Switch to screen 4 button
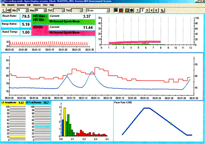Image resolution: width=205 pixels, height=144 pixels. [x=152, y=10]
